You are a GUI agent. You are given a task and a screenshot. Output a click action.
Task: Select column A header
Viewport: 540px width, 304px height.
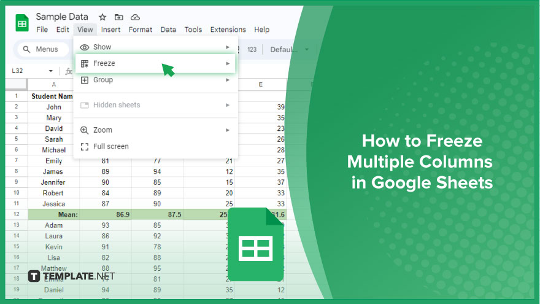[x=54, y=85]
